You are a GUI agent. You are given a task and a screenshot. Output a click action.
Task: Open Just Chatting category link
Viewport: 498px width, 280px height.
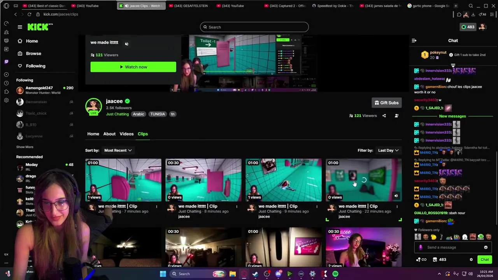[x=117, y=114]
